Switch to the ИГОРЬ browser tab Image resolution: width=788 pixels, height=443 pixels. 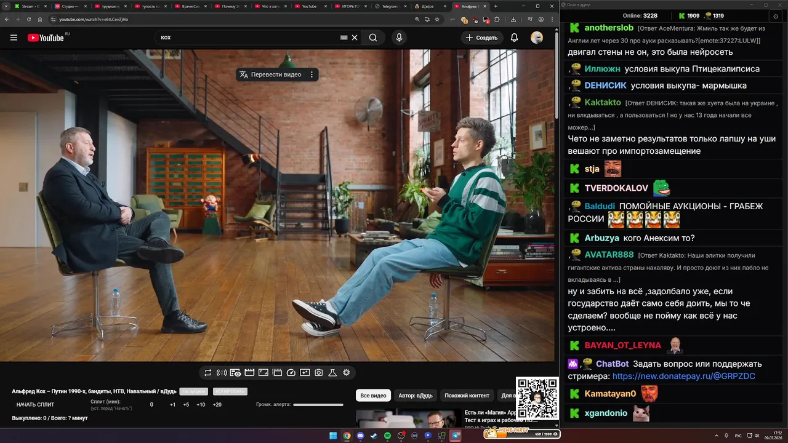pos(352,6)
